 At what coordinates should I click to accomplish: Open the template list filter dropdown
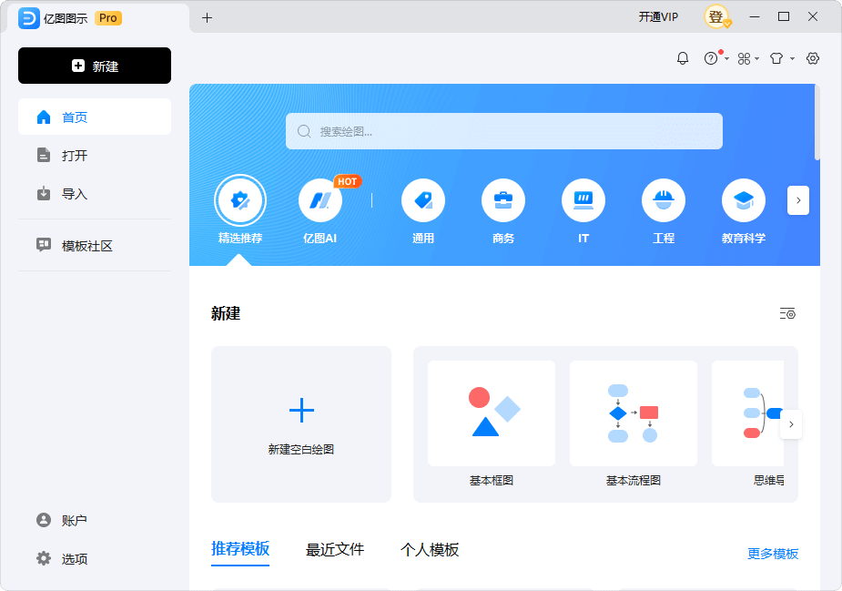(787, 313)
